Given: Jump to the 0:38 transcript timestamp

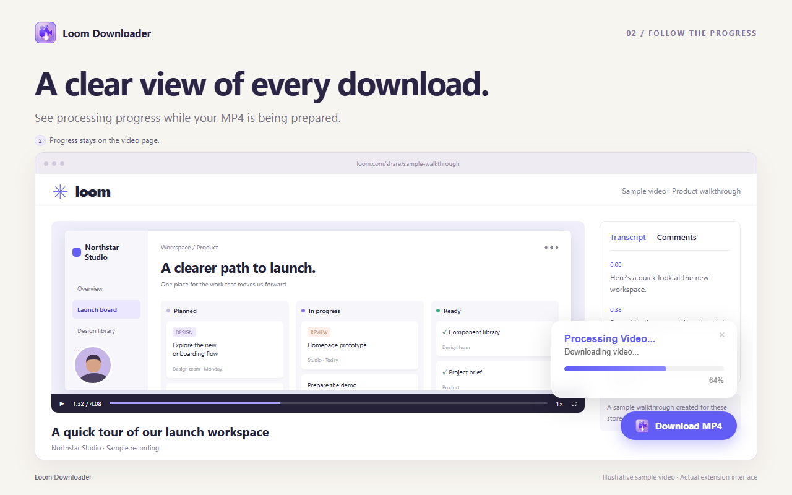Looking at the screenshot, I should [x=616, y=310].
